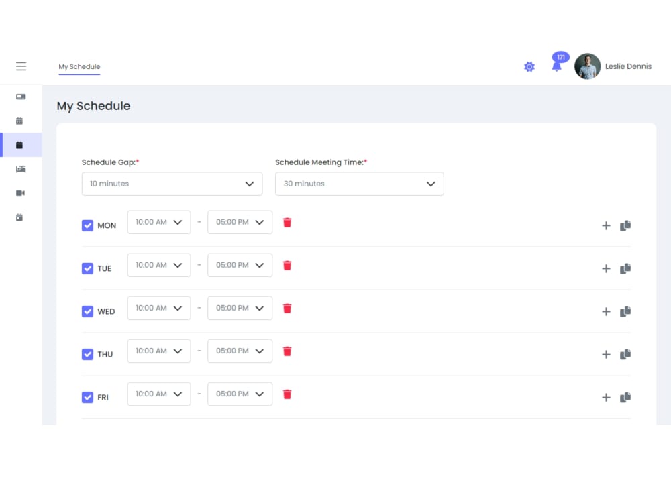Click the Leslie Dennis user name
The image size is (671, 503).
tap(628, 66)
